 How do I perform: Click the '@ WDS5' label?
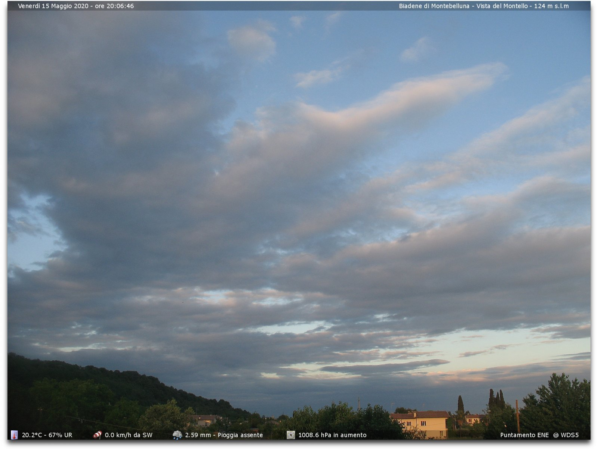click(566, 435)
